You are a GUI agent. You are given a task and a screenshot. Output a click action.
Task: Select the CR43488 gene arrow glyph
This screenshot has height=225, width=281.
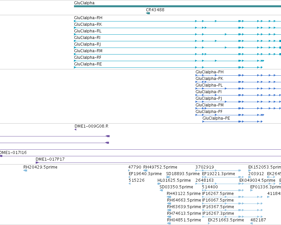tap(148, 13)
